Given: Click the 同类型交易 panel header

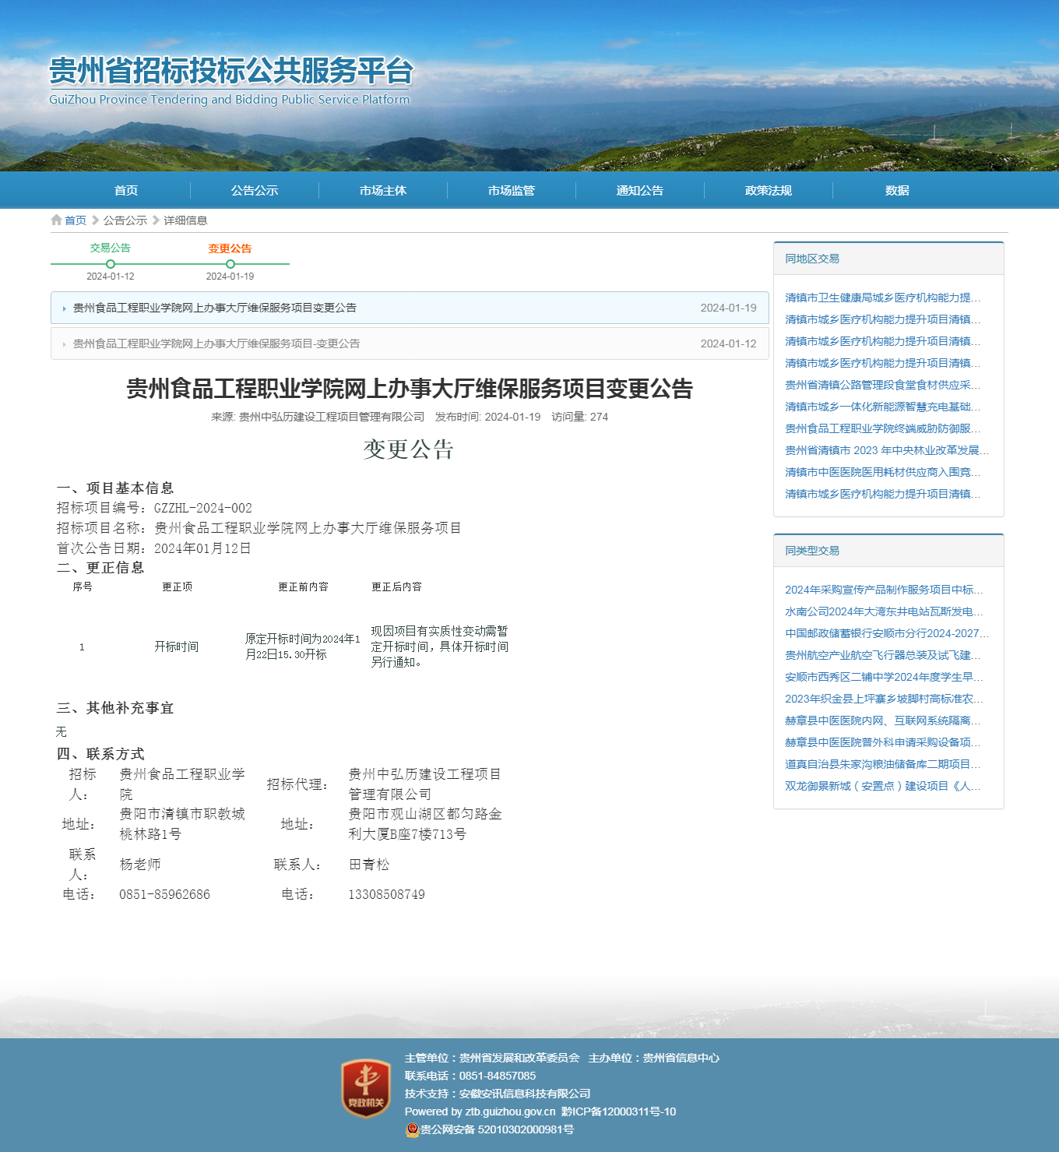Looking at the screenshot, I should pyautogui.click(x=888, y=551).
